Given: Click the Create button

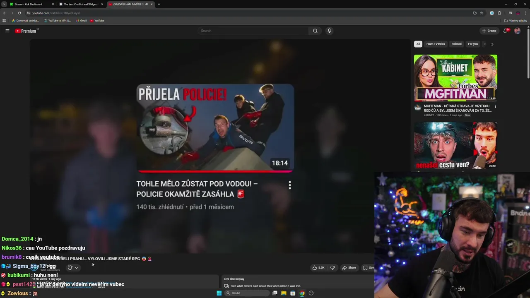Looking at the screenshot, I should click(x=489, y=31).
